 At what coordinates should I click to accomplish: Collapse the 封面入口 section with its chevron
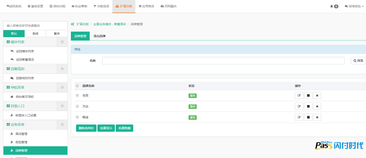62,106
